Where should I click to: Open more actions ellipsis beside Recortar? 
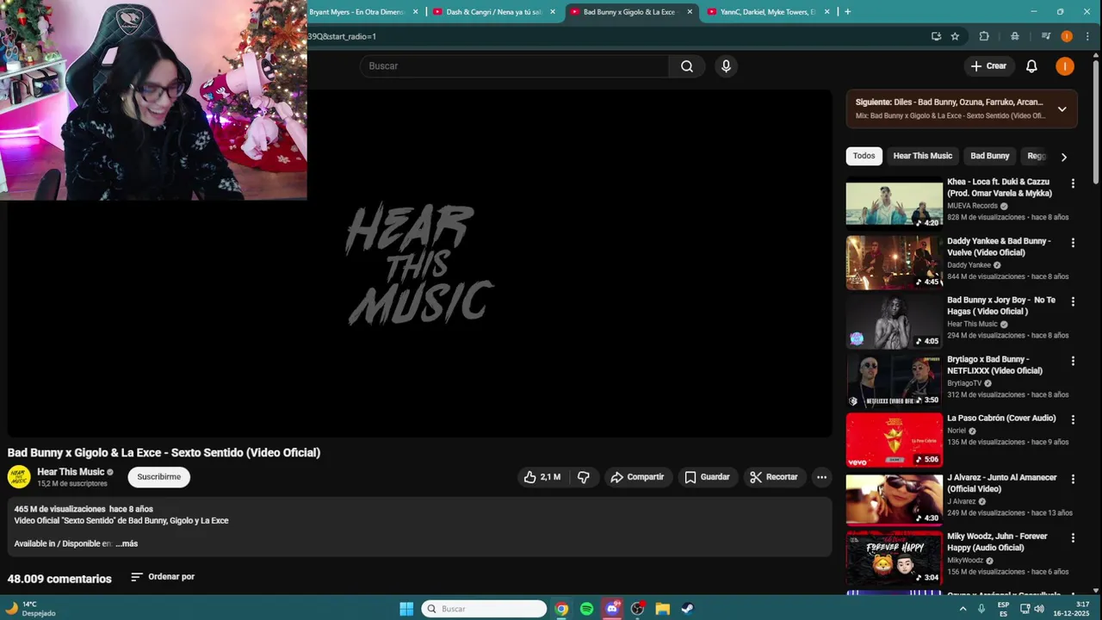click(821, 477)
